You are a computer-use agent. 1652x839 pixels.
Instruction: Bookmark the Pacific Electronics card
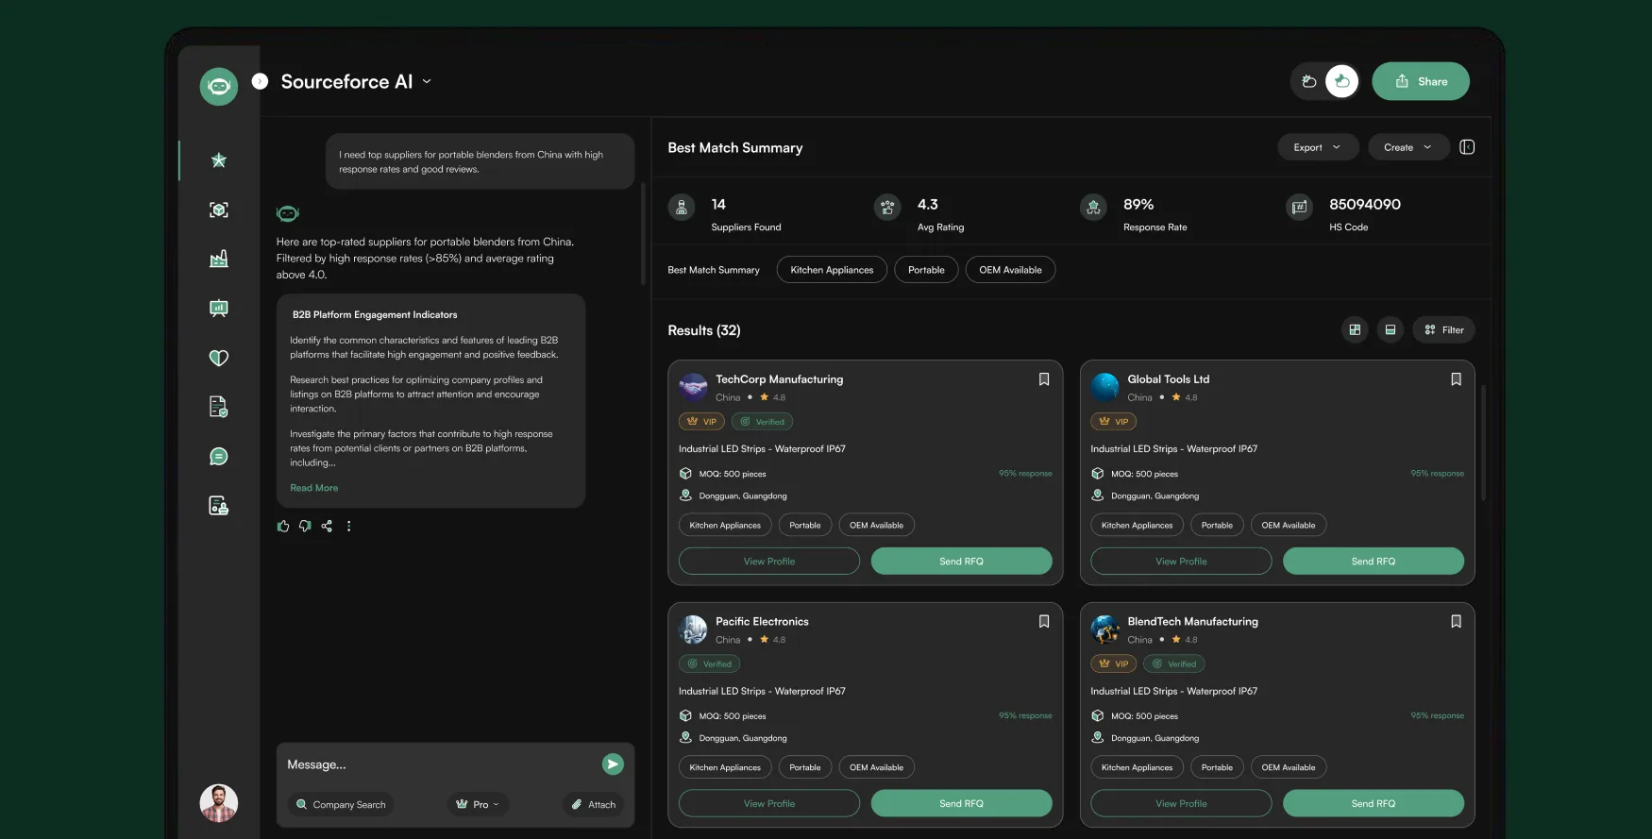coord(1044,621)
